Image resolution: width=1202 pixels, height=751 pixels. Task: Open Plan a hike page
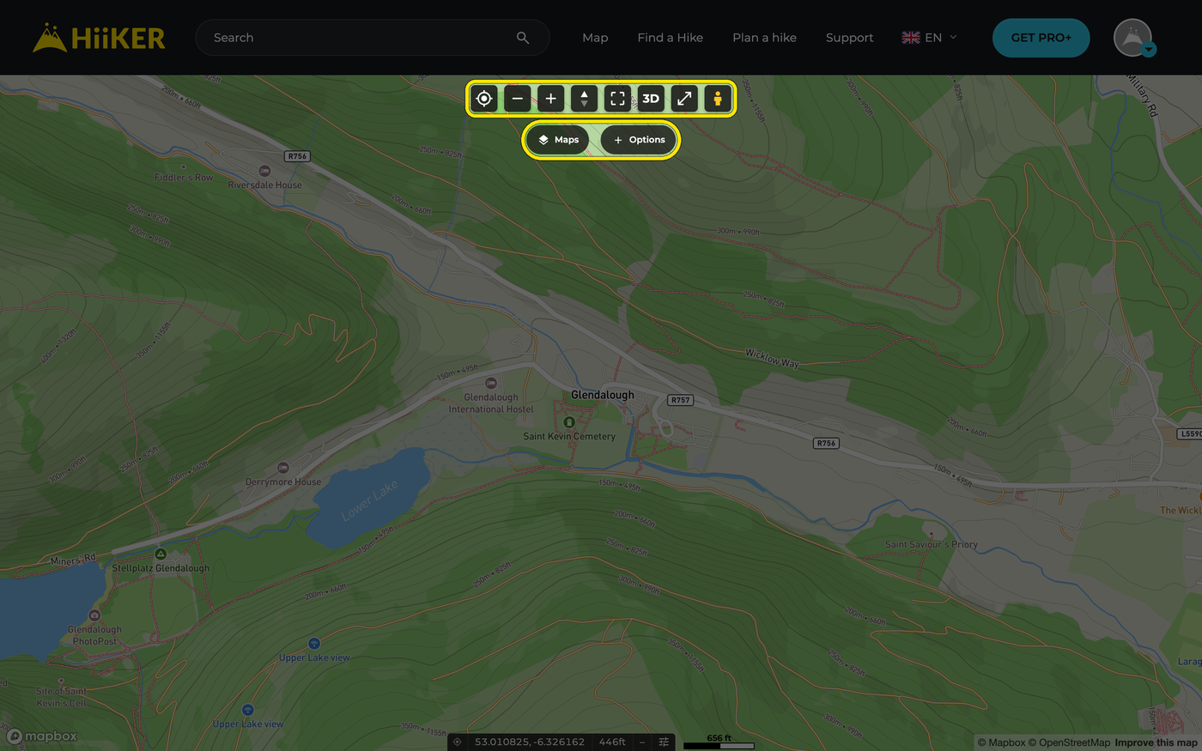pos(764,38)
